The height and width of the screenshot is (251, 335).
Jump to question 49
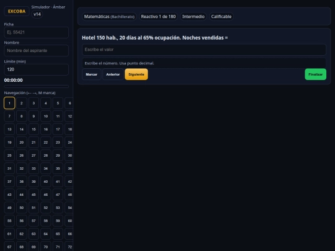[x=9, y=208]
